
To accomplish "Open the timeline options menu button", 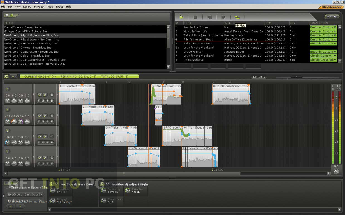I will pyautogui.click(x=13, y=76).
